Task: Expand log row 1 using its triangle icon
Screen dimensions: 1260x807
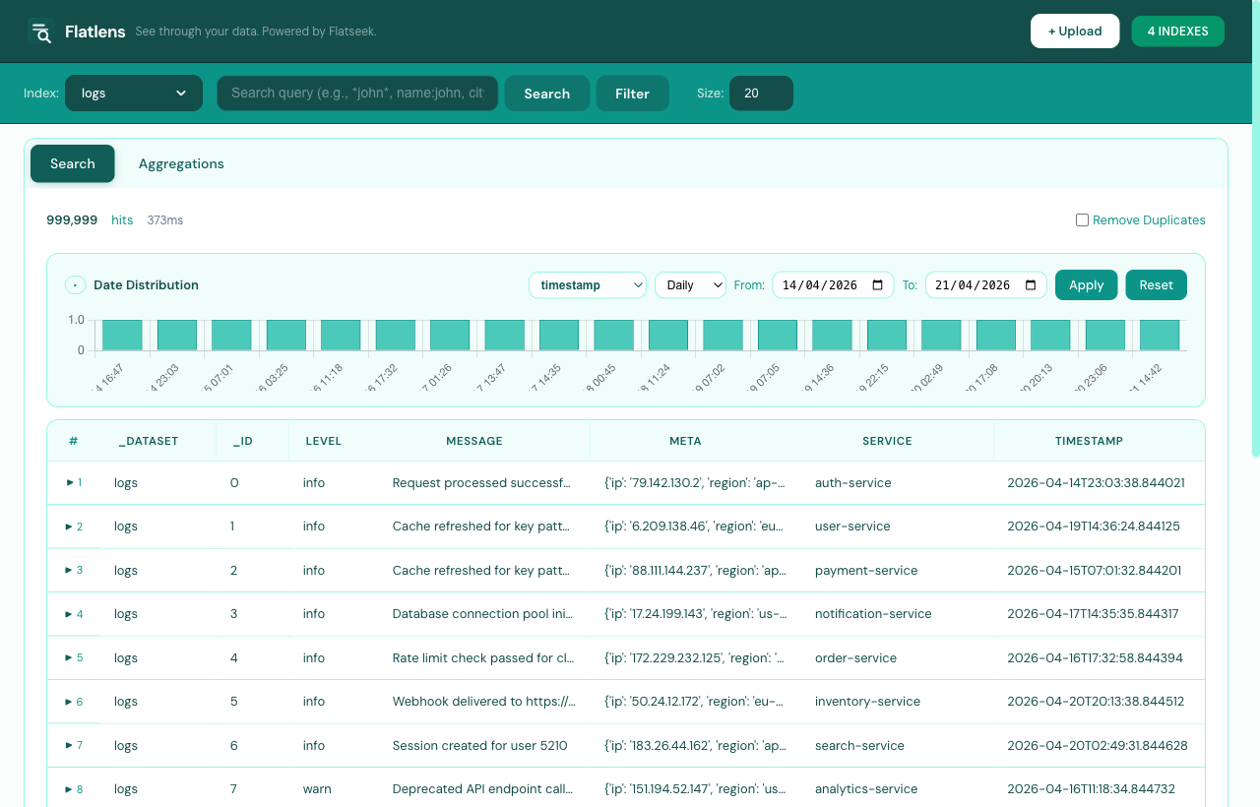Action: click(68, 482)
